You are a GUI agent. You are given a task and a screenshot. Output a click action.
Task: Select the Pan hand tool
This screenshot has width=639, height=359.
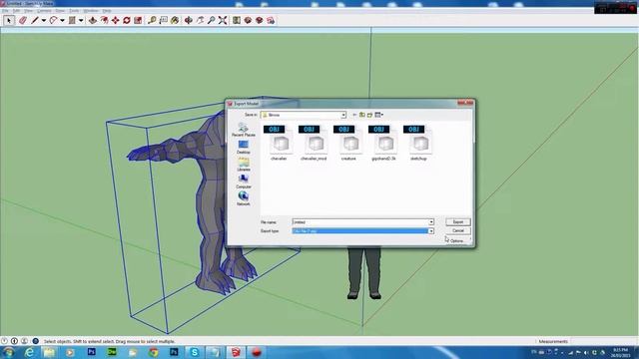[x=200, y=20]
